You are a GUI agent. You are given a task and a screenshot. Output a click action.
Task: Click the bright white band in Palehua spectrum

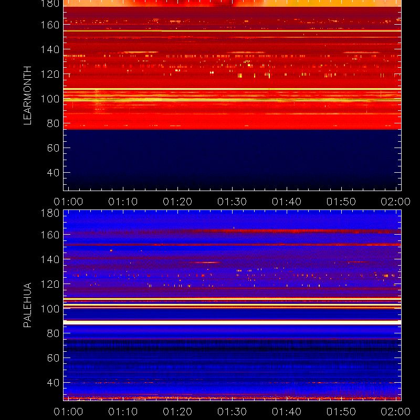[232, 322]
